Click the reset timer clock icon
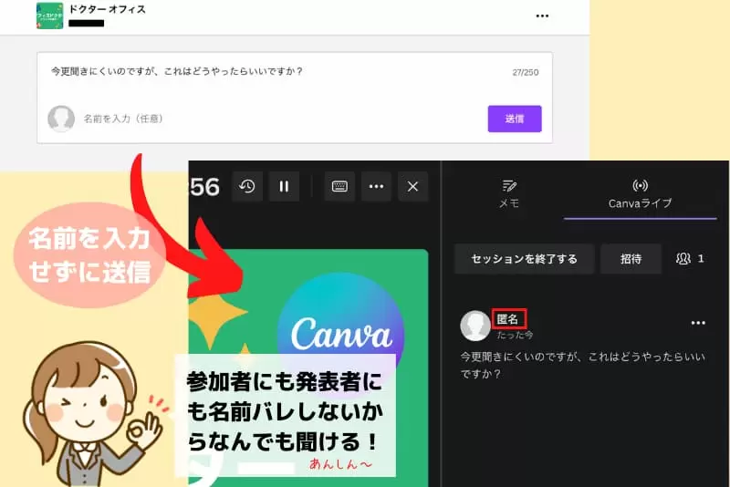 pyautogui.click(x=247, y=187)
